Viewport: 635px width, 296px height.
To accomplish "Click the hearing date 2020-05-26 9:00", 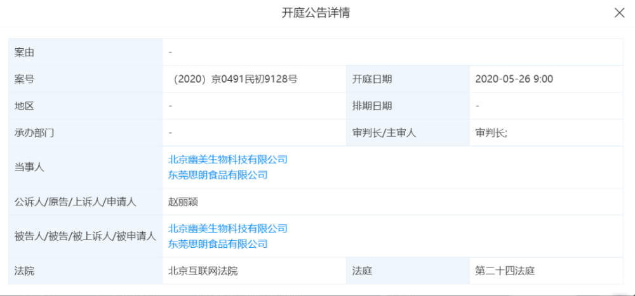I will 514,79.
